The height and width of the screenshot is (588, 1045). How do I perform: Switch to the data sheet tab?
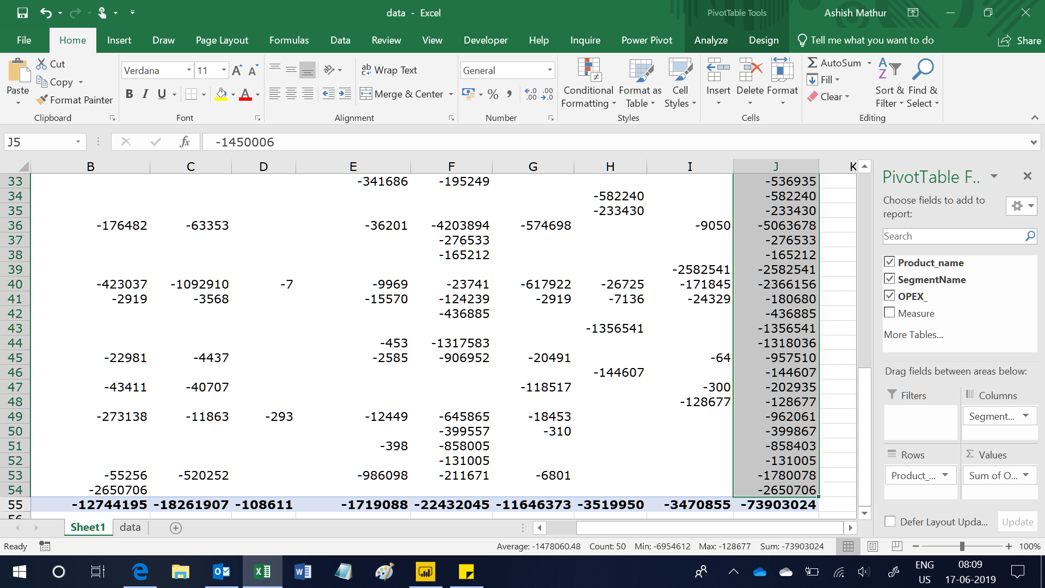[x=130, y=527]
